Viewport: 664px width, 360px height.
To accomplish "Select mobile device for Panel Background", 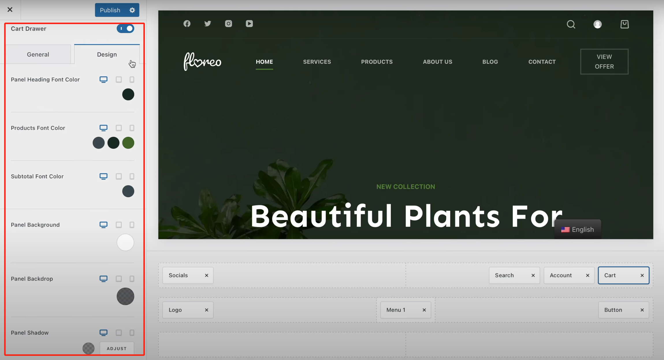I will click(x=132, y=225).
